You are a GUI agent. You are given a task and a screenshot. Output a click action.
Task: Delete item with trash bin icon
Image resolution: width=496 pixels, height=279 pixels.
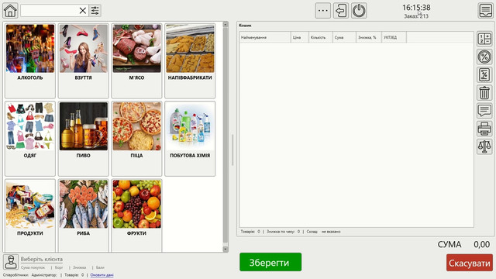(484, 93)
